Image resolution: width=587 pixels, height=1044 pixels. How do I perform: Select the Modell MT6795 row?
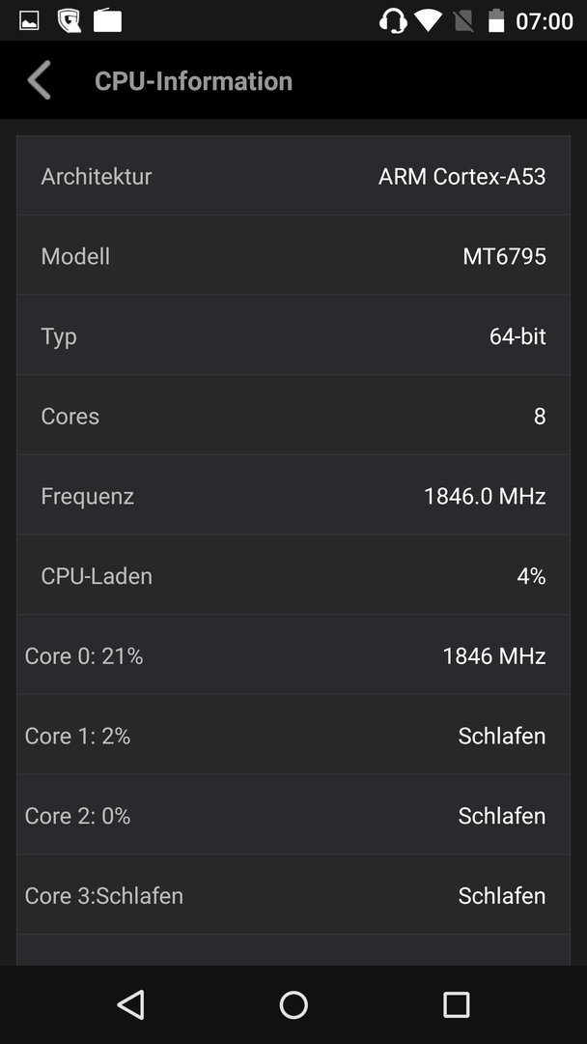click(293, 255)
